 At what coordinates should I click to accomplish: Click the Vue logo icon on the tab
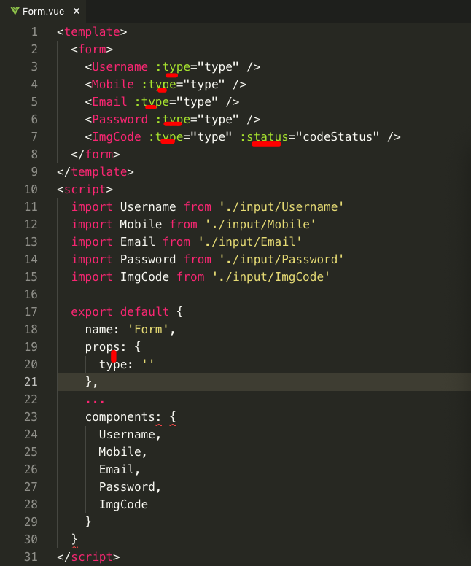click(x=15, y=11)
